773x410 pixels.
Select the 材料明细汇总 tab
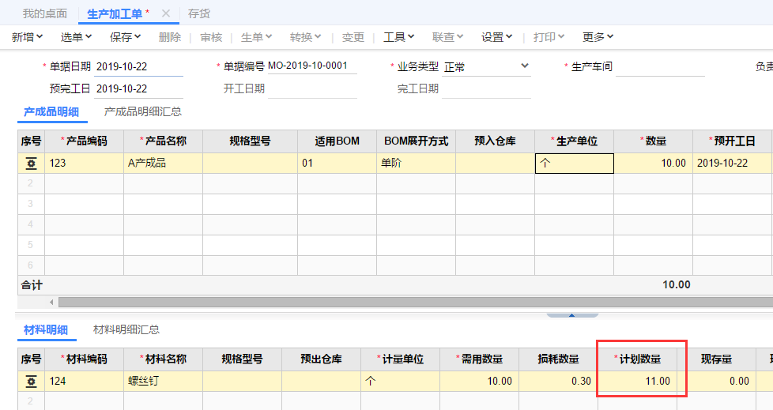click(x=126, y=329)
